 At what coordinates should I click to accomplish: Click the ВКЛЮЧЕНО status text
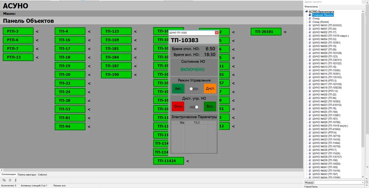click(192, 70)
